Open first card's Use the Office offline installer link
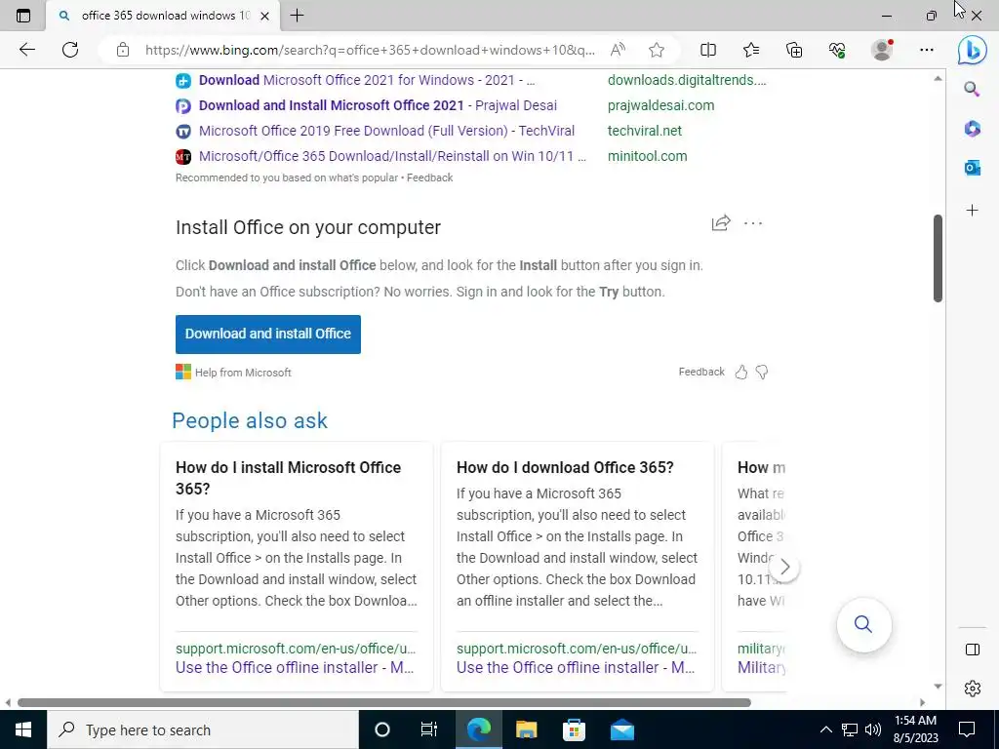 click(x=295, y=667)
